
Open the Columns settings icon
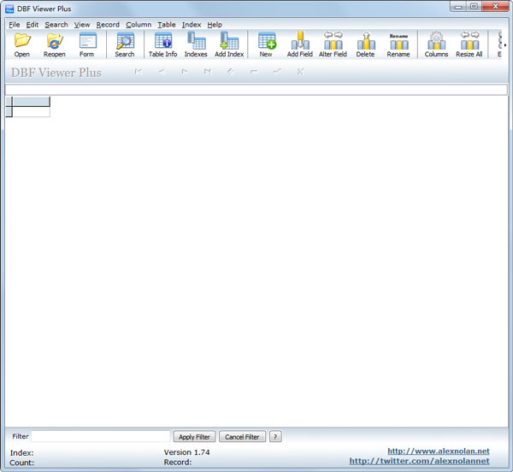[436, 44]
